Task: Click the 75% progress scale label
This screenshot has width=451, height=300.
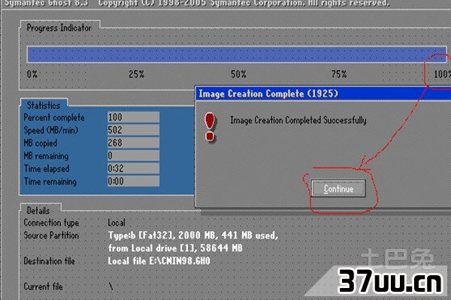Action: pos(339,74)
